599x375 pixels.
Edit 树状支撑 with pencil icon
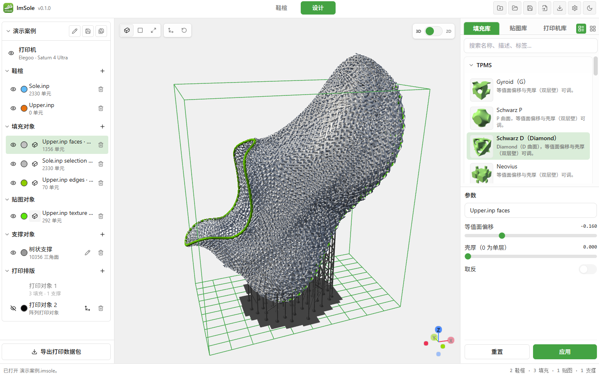(88, 253)
